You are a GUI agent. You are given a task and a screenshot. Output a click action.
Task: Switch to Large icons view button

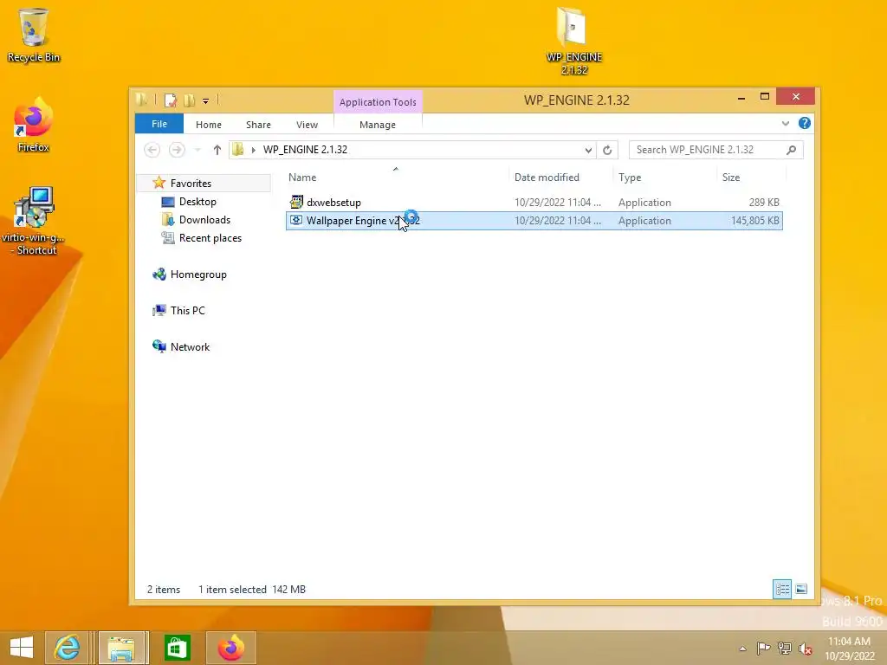click(801, 589)
